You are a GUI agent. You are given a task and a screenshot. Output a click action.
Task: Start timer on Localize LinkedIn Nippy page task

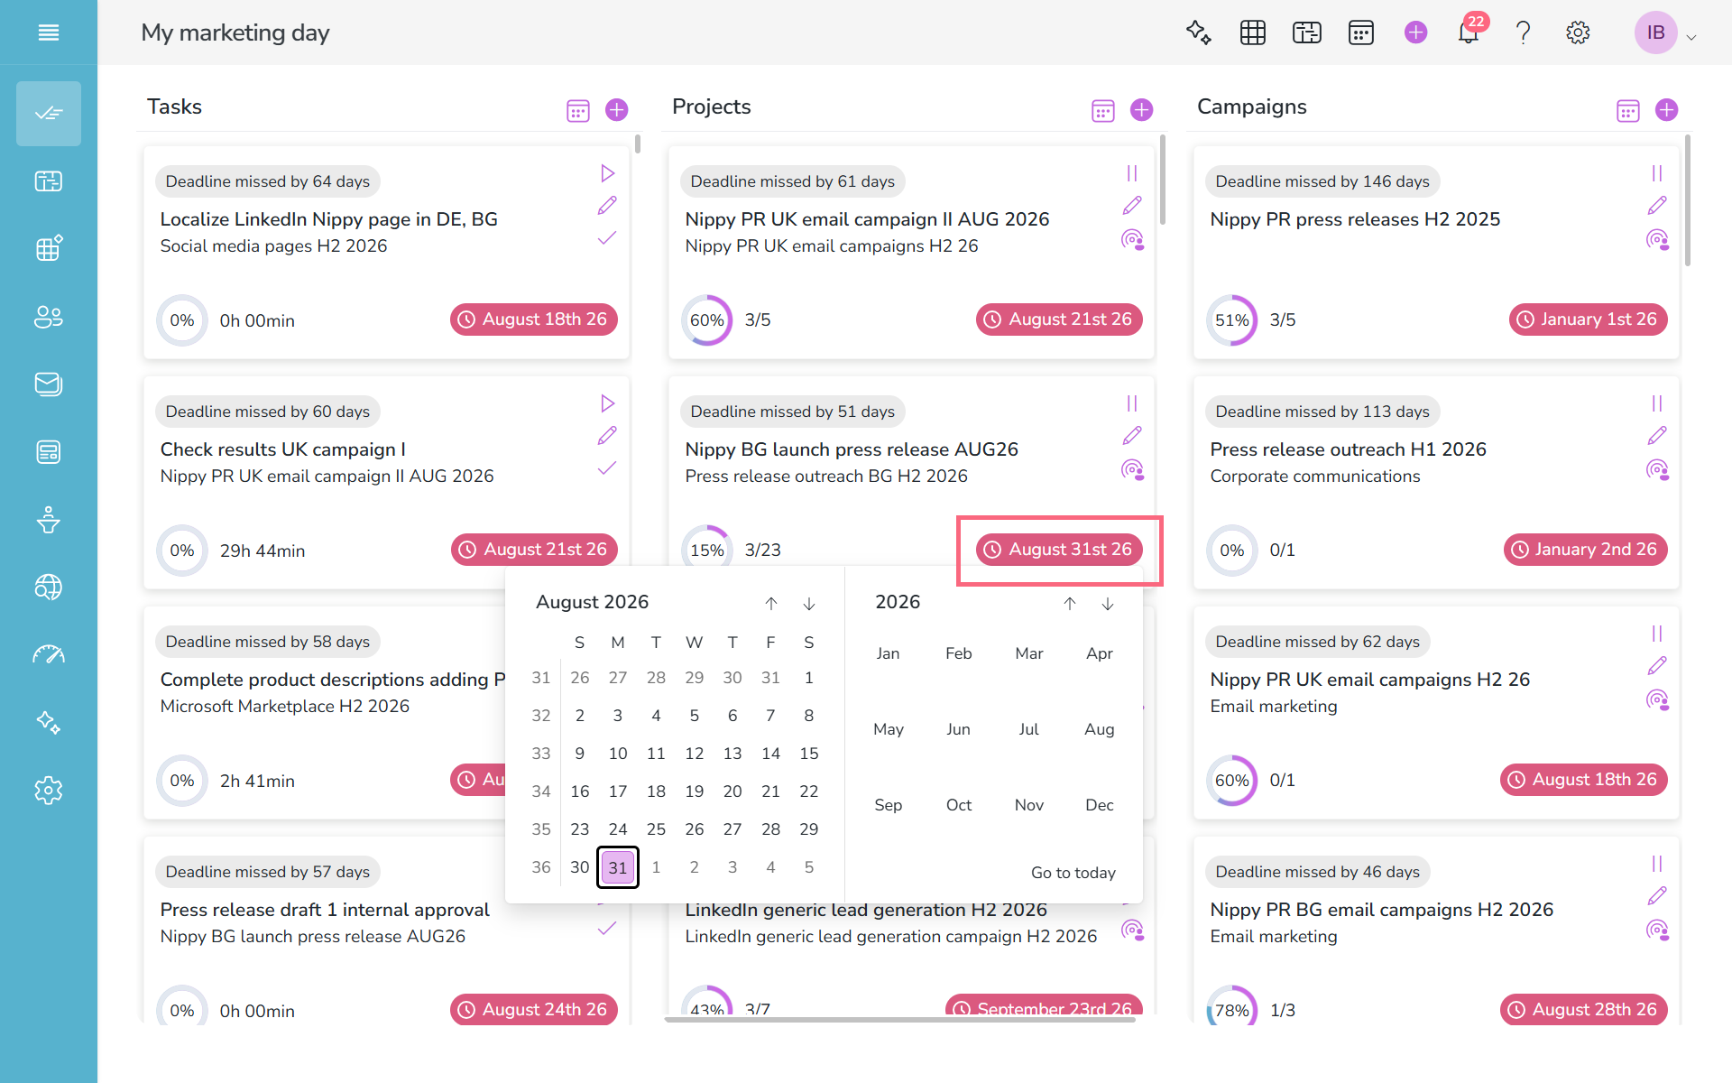click(x=607, y=173)
